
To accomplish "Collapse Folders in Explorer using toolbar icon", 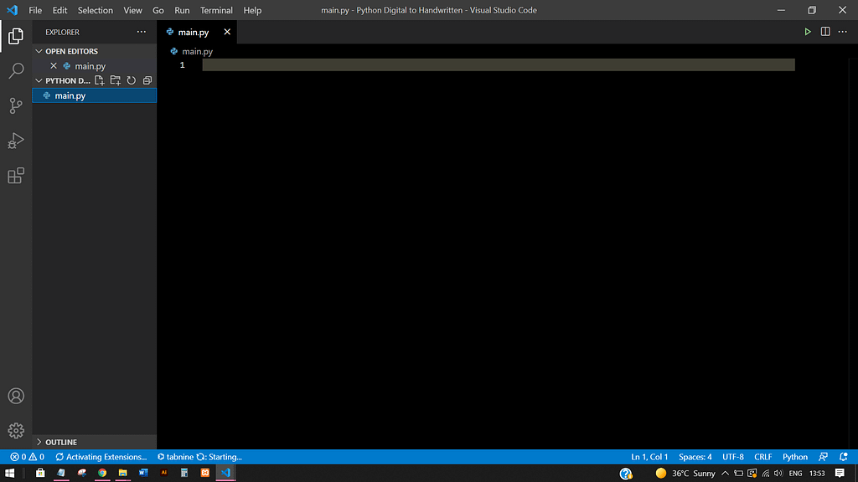I will tap(147, 80).
